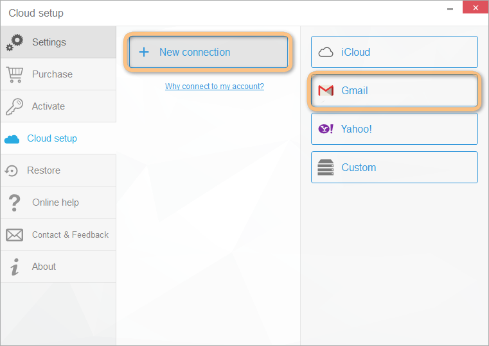This screenshot has height=346, width=489.
Task: Click the Activate key icon
Action: pos(14,106)
